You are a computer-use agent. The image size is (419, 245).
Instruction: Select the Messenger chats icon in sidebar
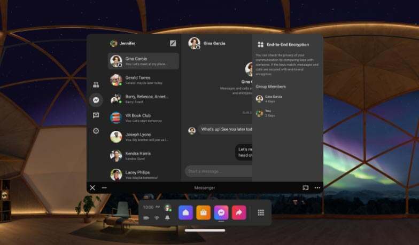tap(96, 100)
